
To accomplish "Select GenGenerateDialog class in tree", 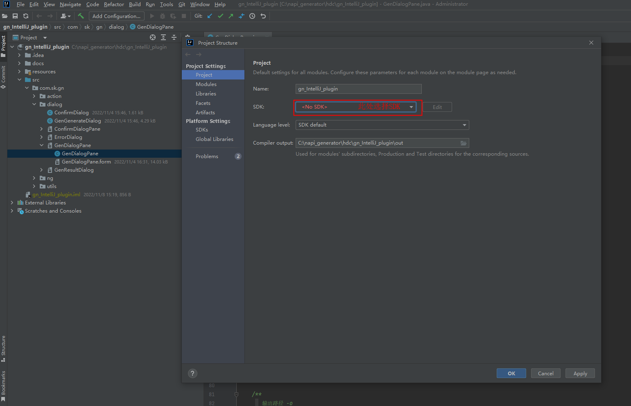I will pyautogui.click(x=77, y=120).
